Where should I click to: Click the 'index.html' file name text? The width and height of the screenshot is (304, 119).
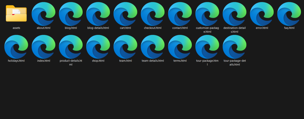pyautogui.click(x=43, y=61)
